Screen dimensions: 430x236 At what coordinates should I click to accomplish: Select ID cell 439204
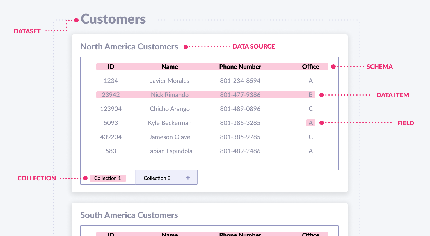click(x=111, y=137)
